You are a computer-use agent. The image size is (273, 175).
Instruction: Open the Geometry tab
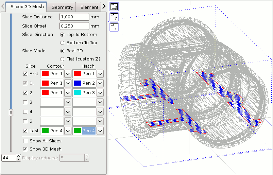[x=62, y=7]
